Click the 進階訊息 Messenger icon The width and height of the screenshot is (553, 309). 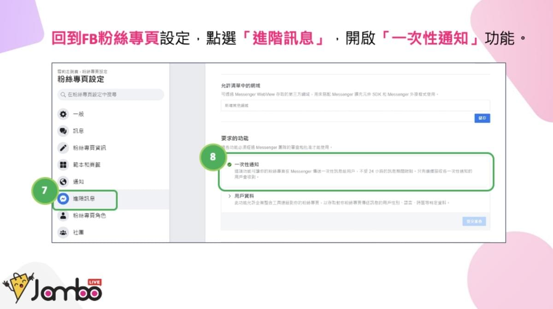(64, 199)
